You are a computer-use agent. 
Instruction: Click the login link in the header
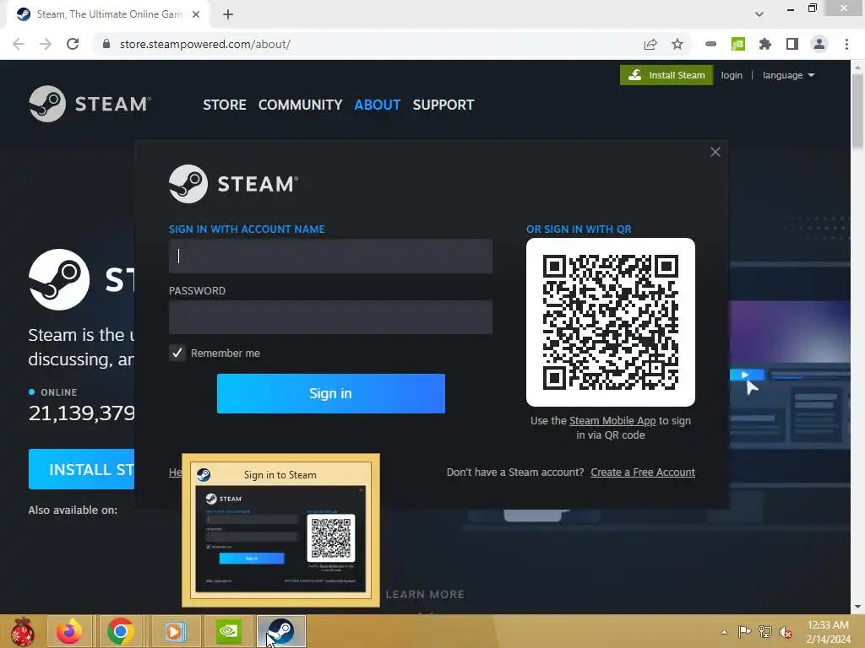(732, 75)
